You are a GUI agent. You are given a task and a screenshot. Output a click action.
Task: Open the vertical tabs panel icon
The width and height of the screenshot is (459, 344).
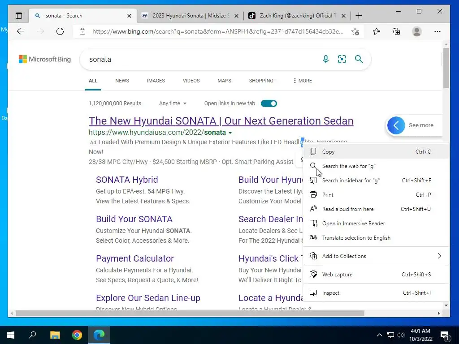click(19, 16)
